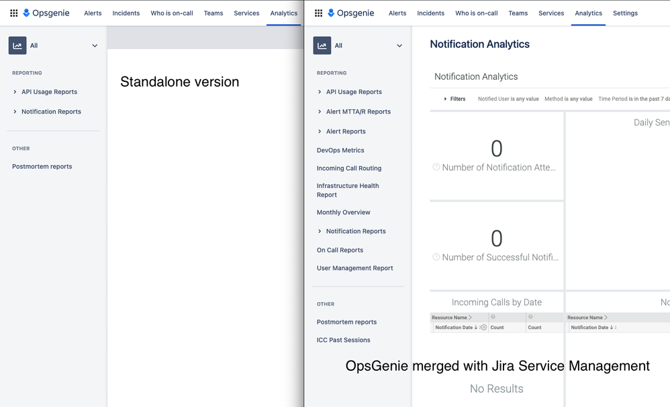670x407 pixels.
Task: Select Analytics tab in left window
Action: [284, 13]
